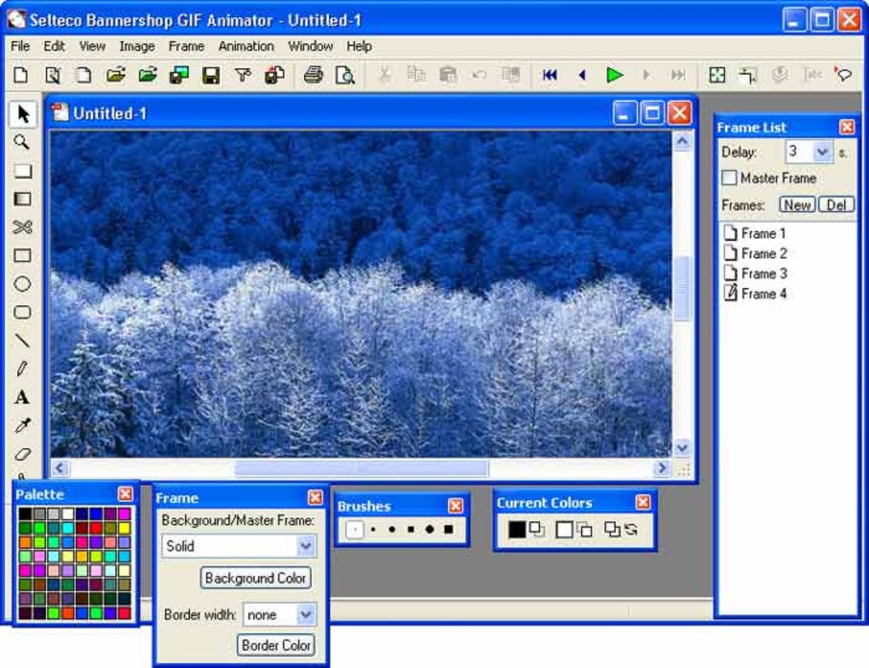Screen dimensions: 869x668
Task: Select the rectangle shape tool
Action: [x=22, y=256]
